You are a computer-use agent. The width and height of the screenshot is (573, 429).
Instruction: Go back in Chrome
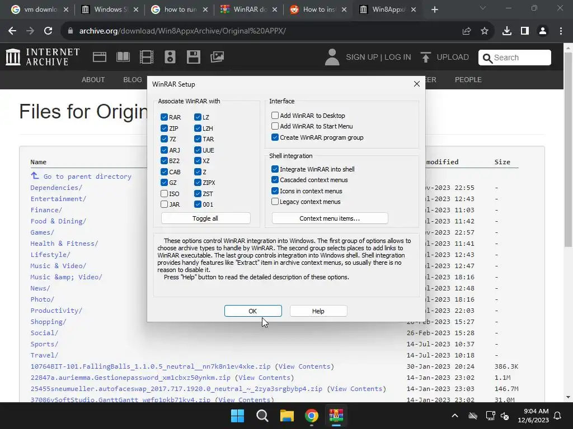pyautogui.click(x=12, y=31)
